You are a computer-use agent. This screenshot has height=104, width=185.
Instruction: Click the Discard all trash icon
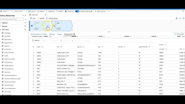pyautogui.click(x=66, y=11)
